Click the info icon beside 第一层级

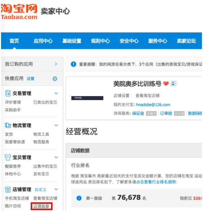point(79,198)
